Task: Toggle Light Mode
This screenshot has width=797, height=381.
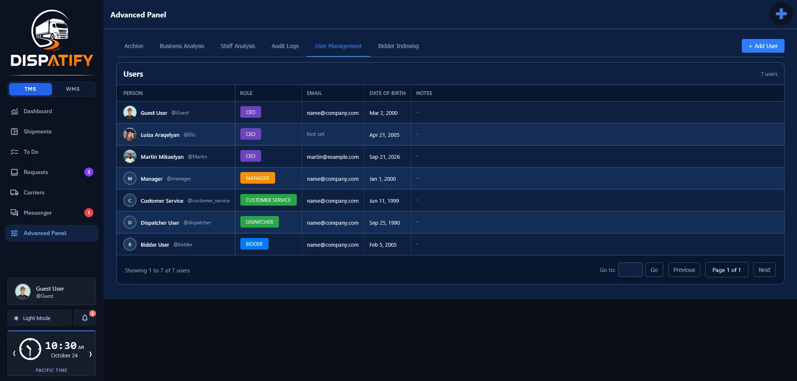Action: tap(39, 318)
